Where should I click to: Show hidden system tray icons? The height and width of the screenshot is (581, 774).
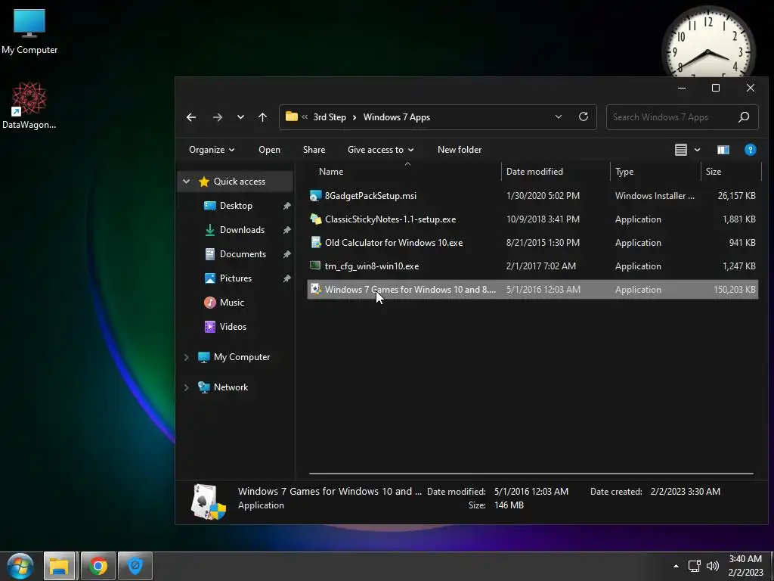point(676,566)
